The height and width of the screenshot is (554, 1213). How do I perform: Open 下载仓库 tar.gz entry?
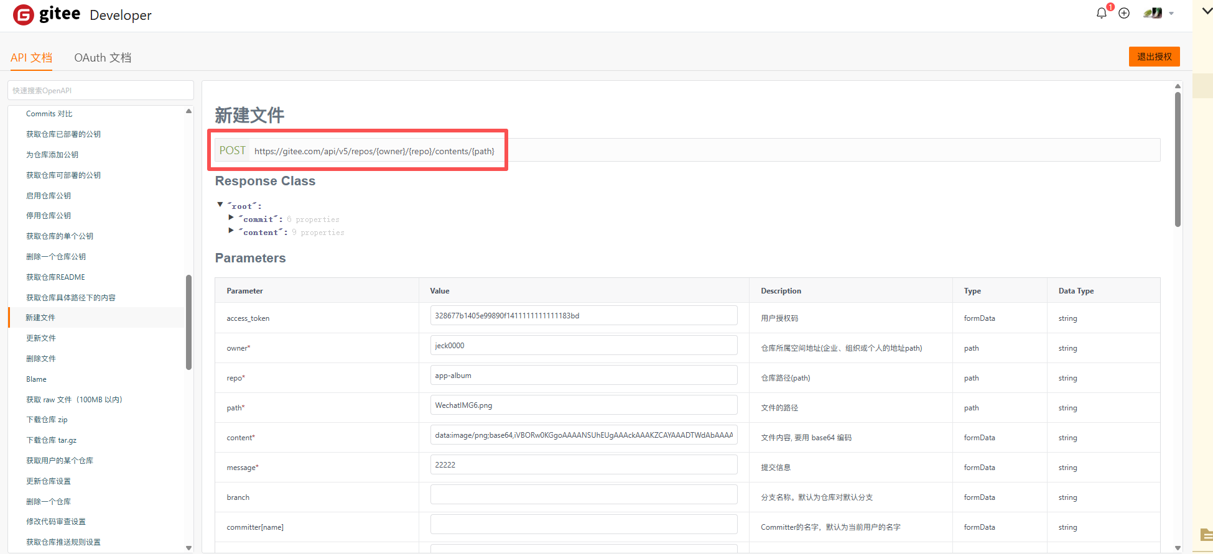pyautogui.click(x=51, y=440)
